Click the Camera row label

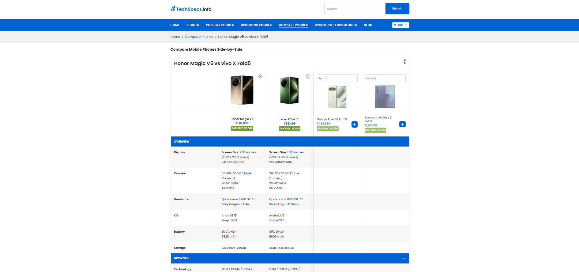point(180,173)
